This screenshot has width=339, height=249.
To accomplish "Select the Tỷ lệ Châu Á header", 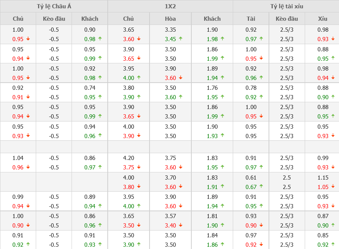I will tap(54, 6).
